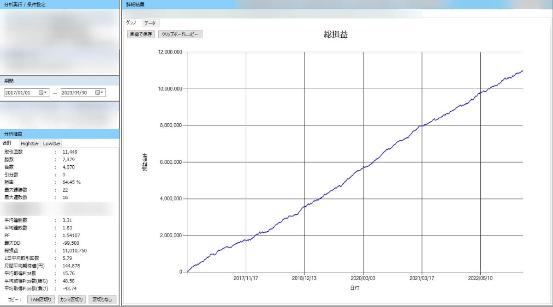This screenshot has height=307, width=553.
Task: Click the 2020/03/03 x-axis date label
Action: 363,279
